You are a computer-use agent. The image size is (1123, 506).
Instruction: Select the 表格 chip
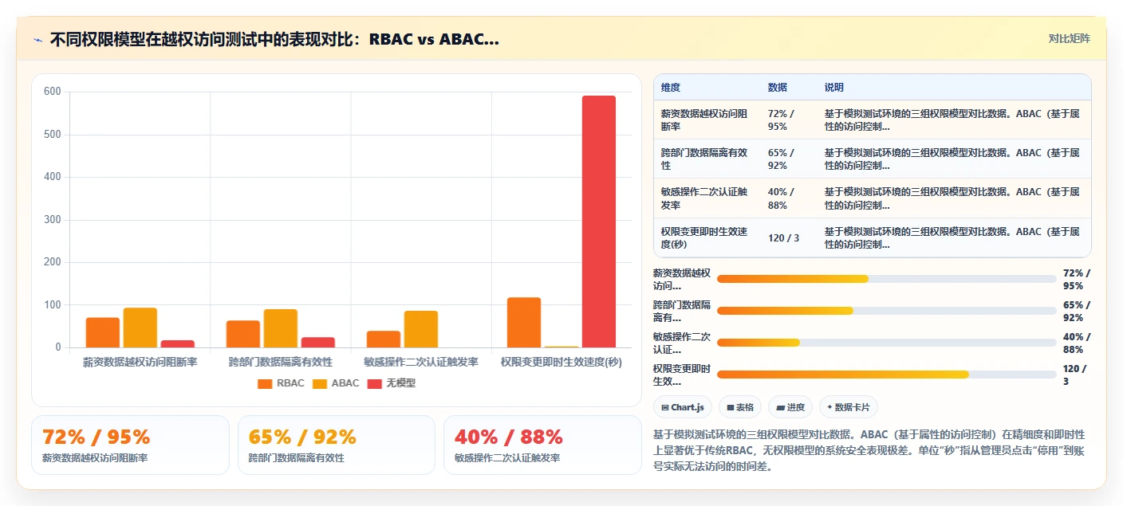[740, 407]
